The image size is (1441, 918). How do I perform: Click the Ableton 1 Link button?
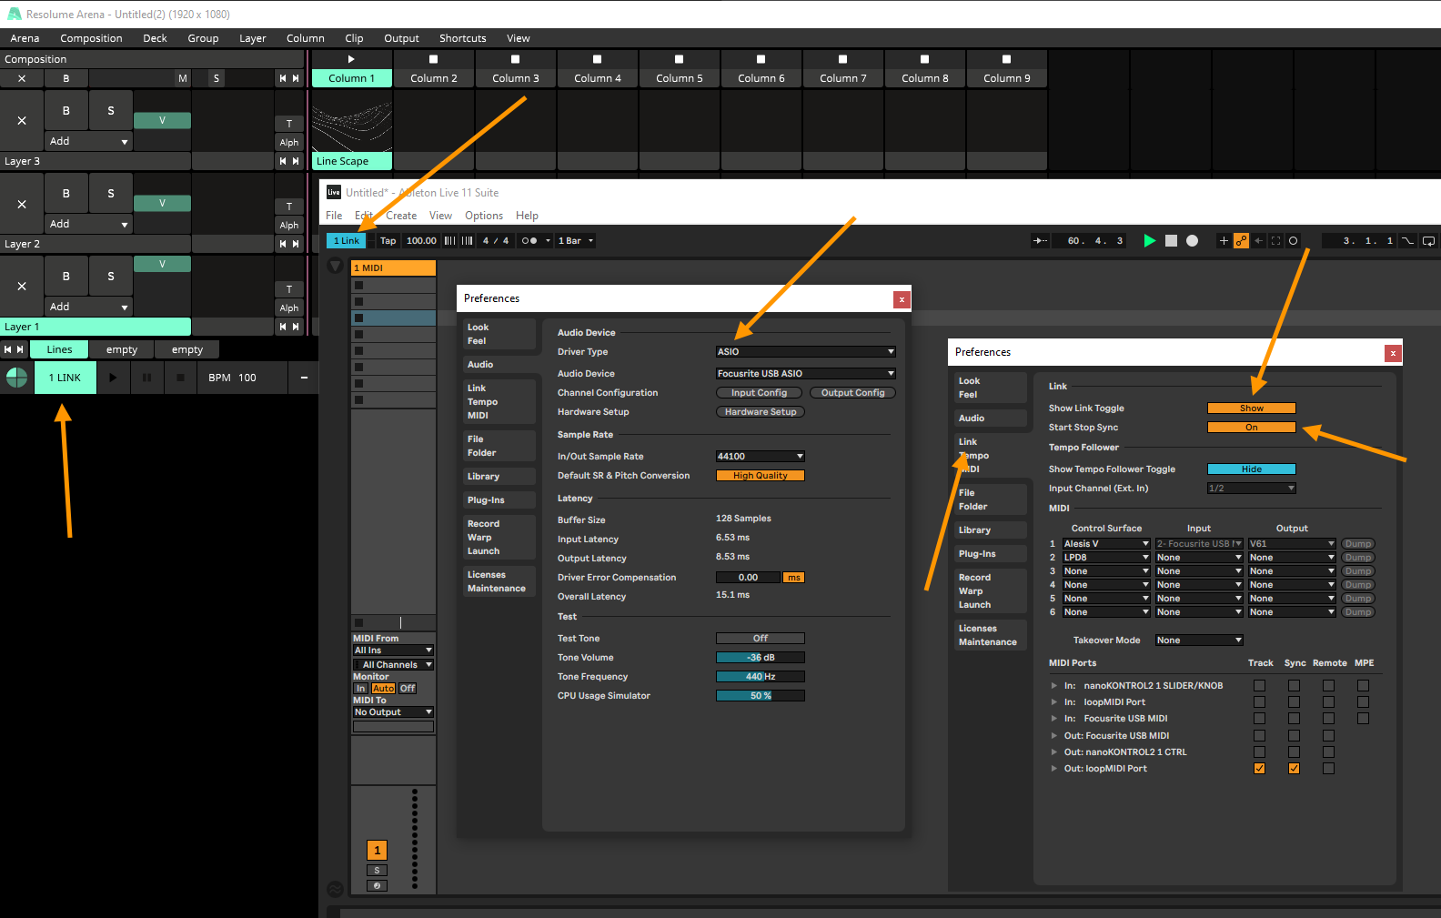pos(347,241)
